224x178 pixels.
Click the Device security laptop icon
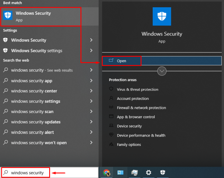pos(111,125)
